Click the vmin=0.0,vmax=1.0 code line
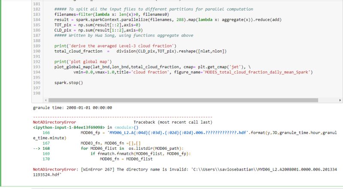Screen dimensions: 343x189 pos(193,72)
